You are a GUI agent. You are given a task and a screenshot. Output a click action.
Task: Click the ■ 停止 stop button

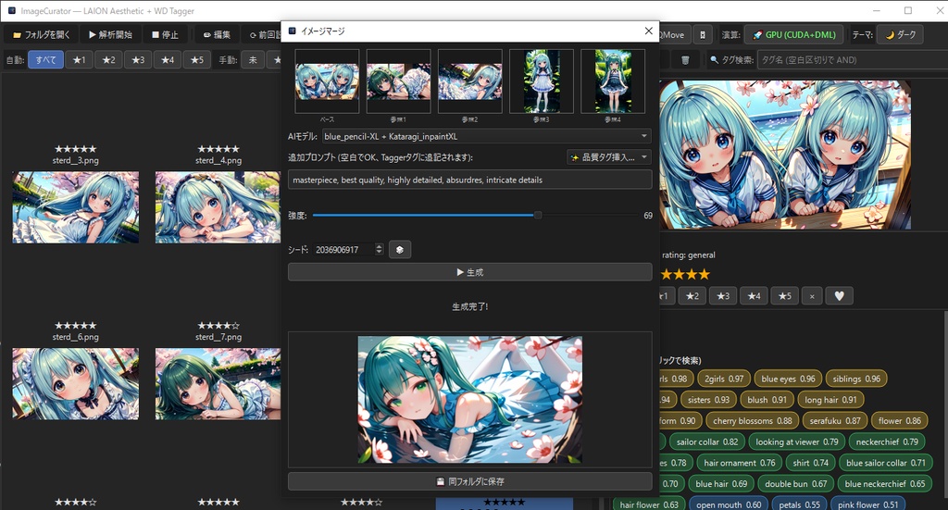(x=165, y=35)
